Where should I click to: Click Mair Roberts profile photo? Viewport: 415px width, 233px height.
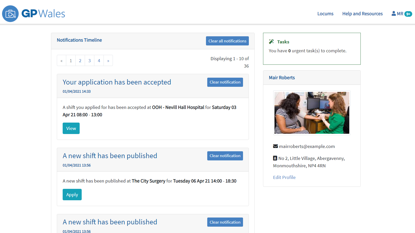[312, 113]
